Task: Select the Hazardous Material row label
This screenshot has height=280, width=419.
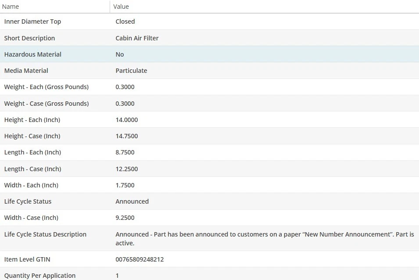Action: click(32, 54)
